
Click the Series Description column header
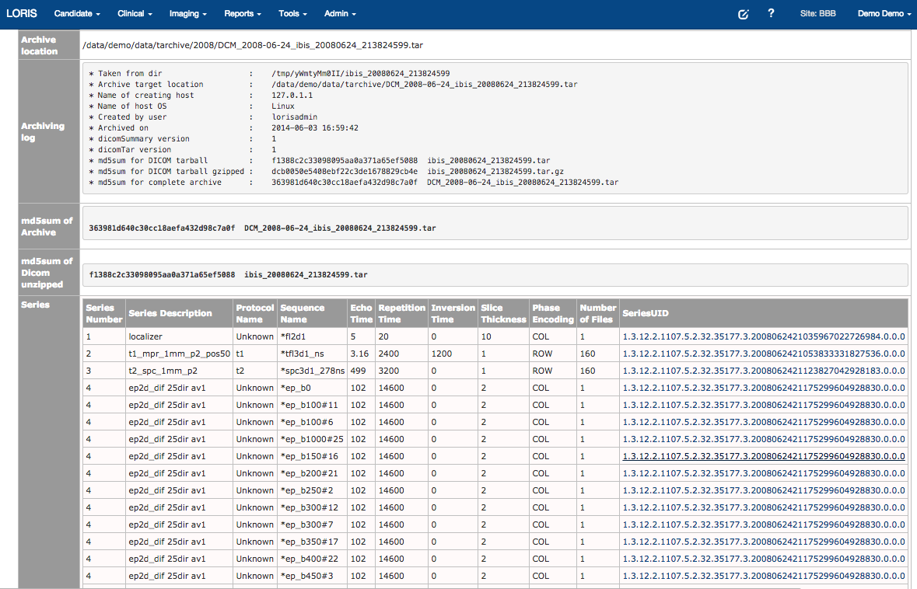point(170,313)
